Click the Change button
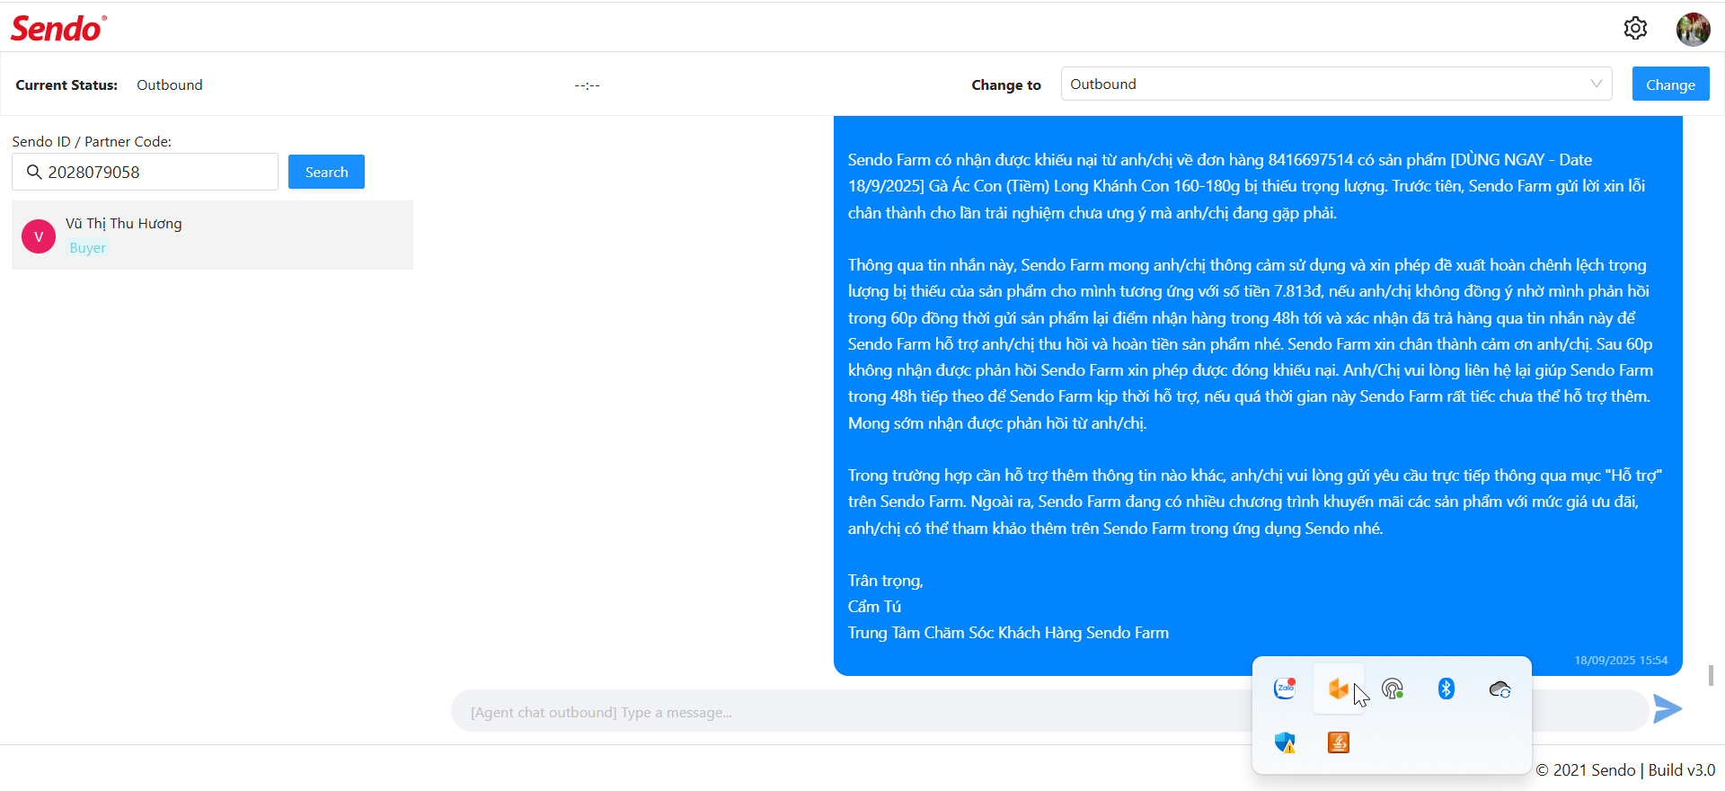 [1670, 84]
